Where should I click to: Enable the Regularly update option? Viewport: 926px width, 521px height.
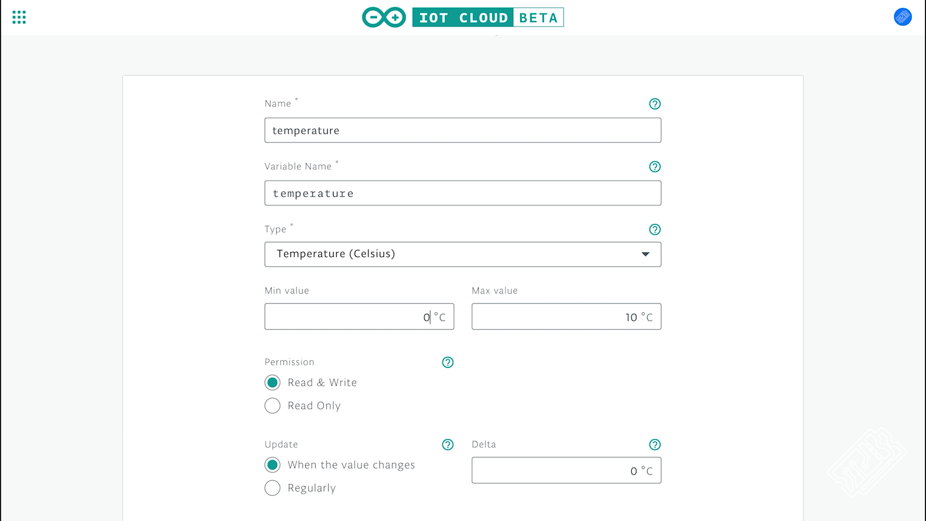[272, 488]
